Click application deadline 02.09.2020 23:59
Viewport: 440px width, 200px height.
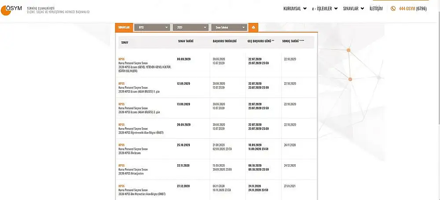222,149
